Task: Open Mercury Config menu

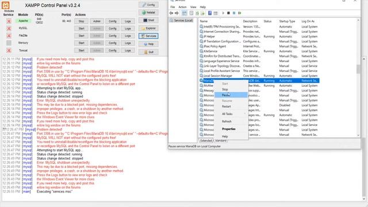Action: (x=113, y=43)
